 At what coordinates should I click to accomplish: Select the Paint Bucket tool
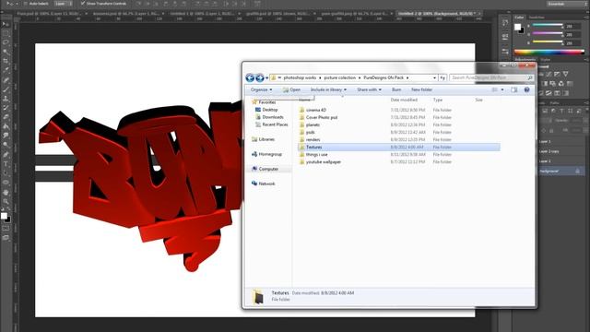coord(6,126)
